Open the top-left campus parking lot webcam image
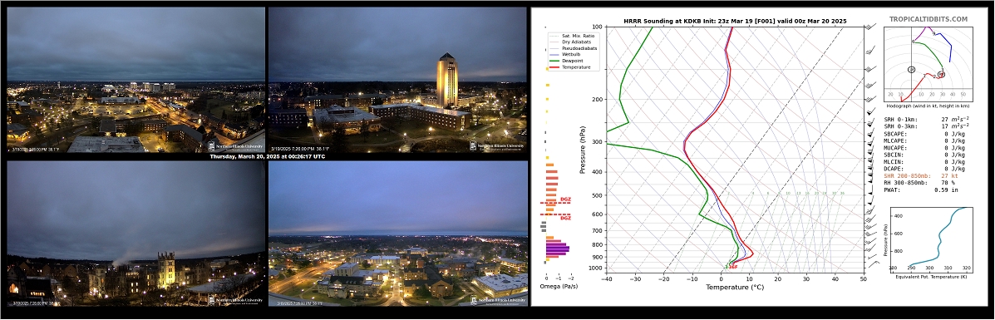 [x=135, y=79]
